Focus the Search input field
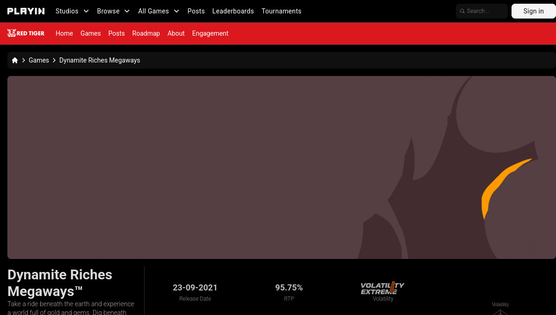This screenshot has height=315, width=556. pyautogui.click(x=482, y=11)
